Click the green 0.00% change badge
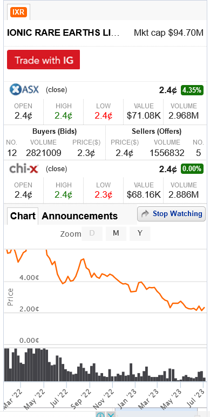This screenshot has height=417, width=210. tap(192, 169)
